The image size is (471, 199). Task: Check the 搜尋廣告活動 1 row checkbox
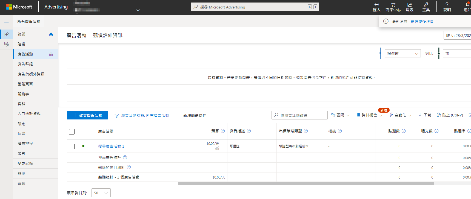(72, 147)
